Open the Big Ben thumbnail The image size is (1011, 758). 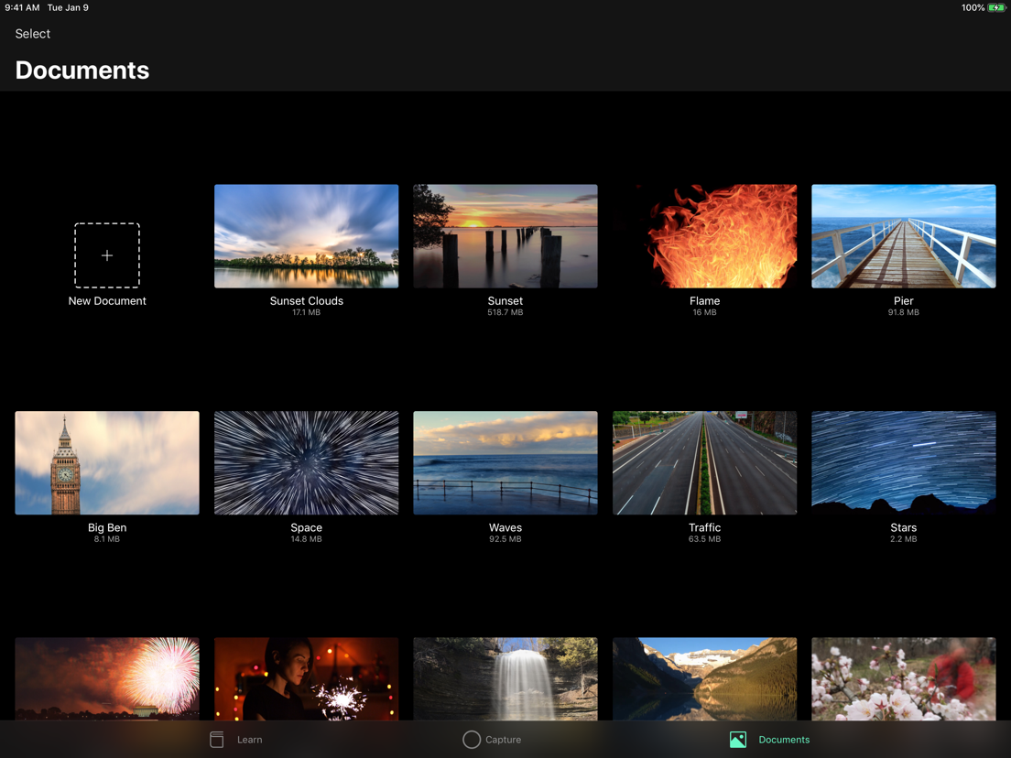[x=107, y=463]
